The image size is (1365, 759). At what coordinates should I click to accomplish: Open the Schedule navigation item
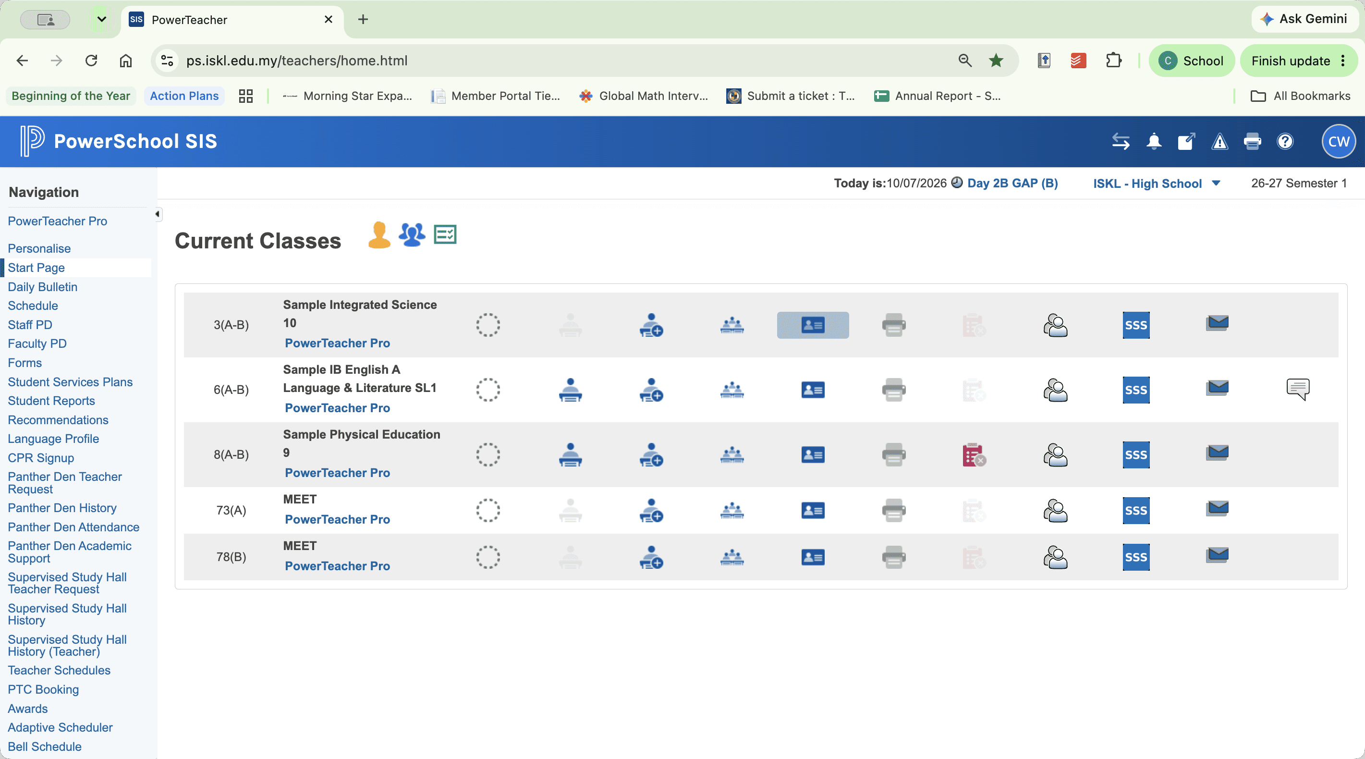(33, 306)
